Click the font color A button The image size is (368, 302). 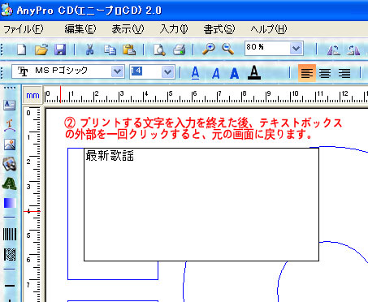pyautogui.click(x=254, y=72)
